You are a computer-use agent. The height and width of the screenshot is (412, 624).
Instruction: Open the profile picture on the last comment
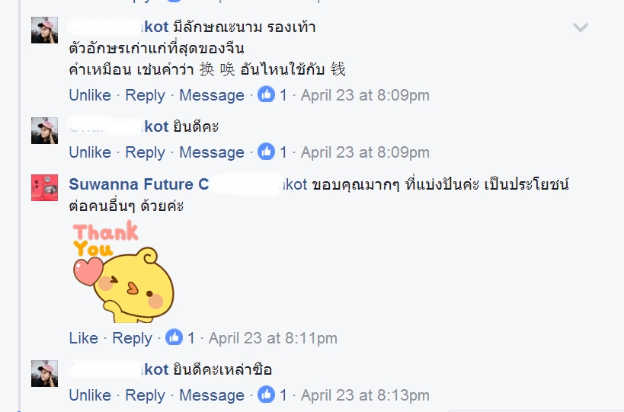44,373
